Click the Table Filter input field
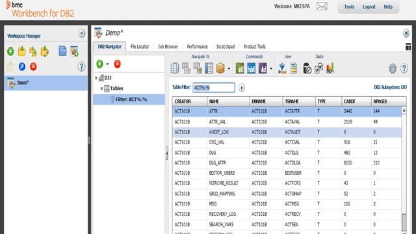 tap(214, 88)
